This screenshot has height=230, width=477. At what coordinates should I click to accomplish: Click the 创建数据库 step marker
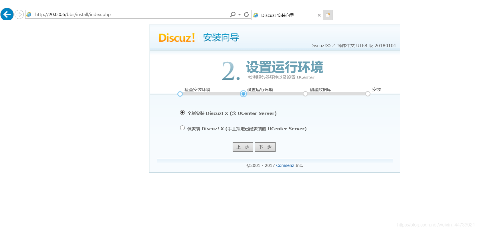coord(305,94)
